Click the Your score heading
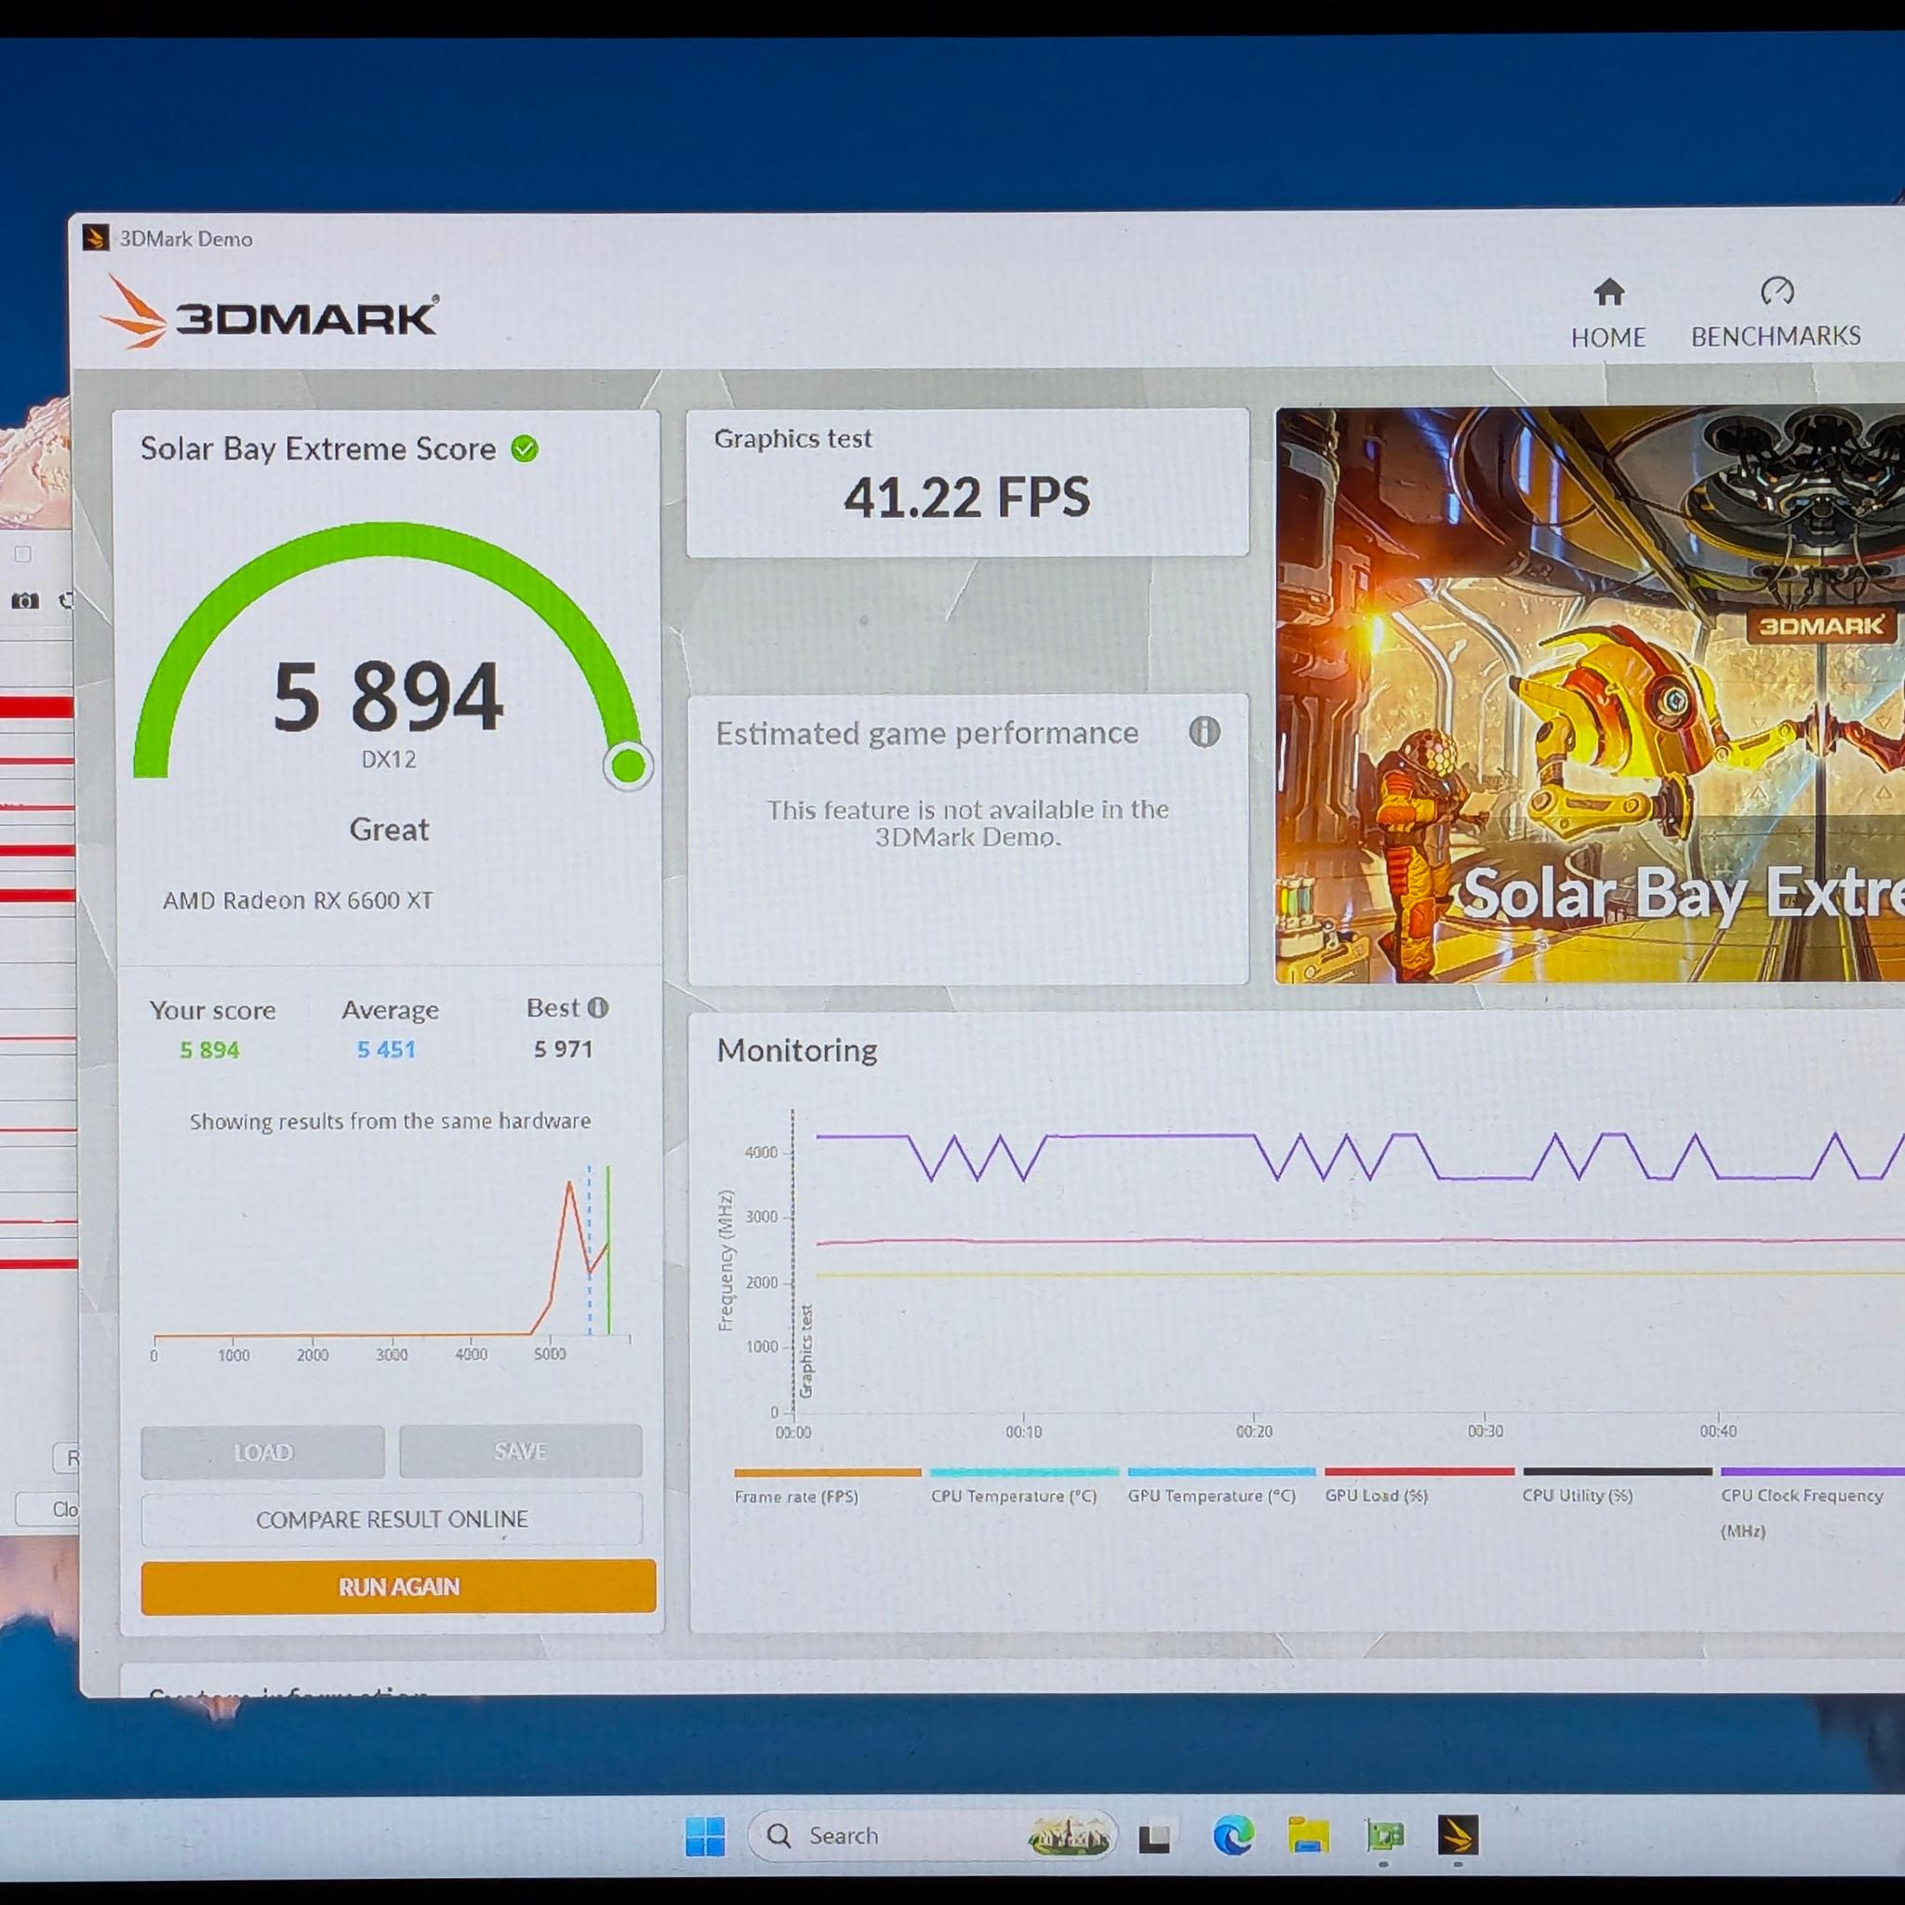This screenshot has height=1905, width=1905. pos(213,1009)
